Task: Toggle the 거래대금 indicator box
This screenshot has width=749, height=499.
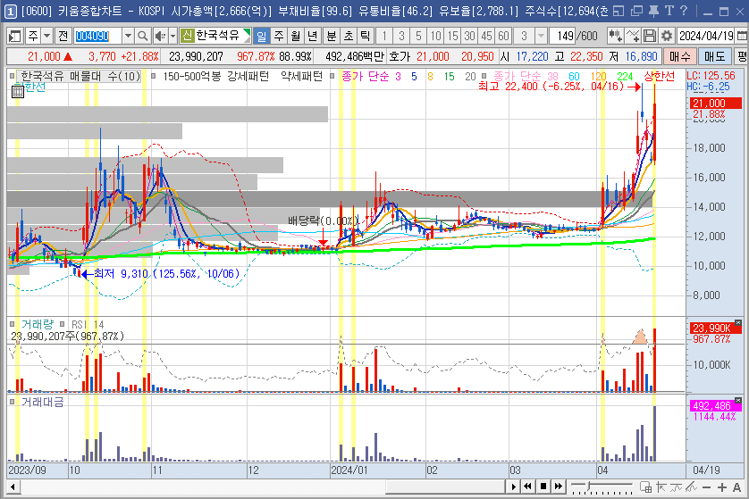Action: [12, 403]
